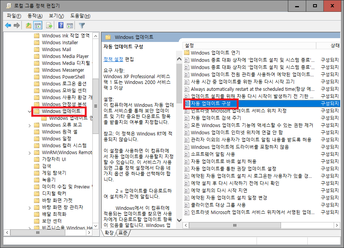Click the settings list's horizontal scroll left arrow
This screenshot has width=344, height=248.
click(186, 225)
